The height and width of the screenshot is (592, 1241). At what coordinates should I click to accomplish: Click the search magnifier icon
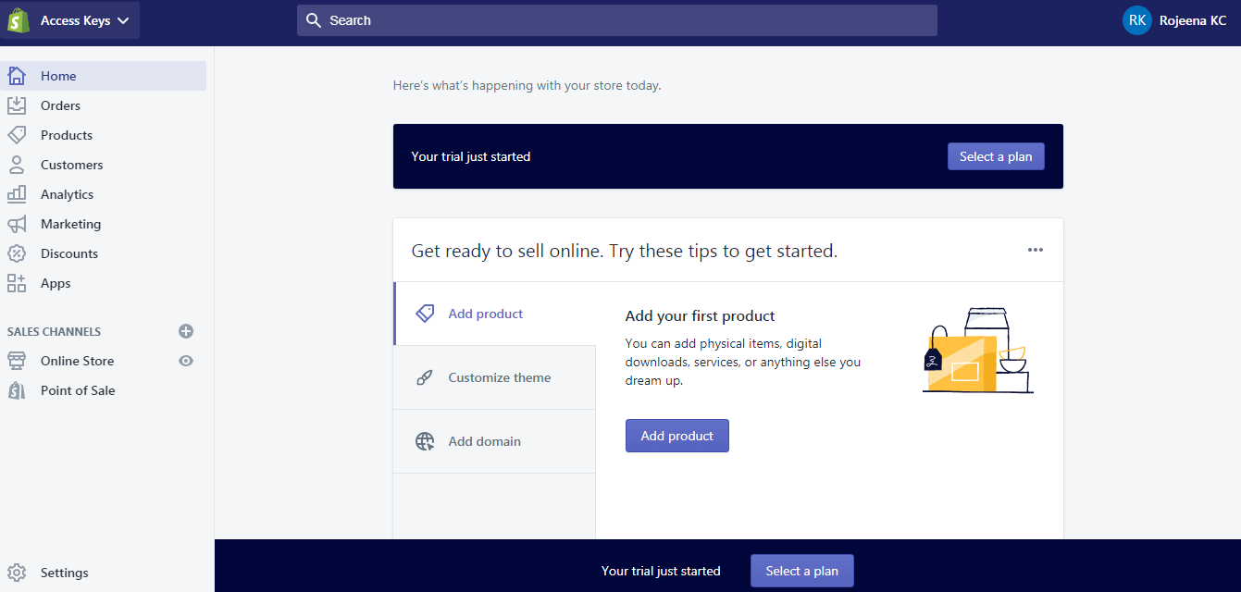pyautogui.click(x=314, y=20)
